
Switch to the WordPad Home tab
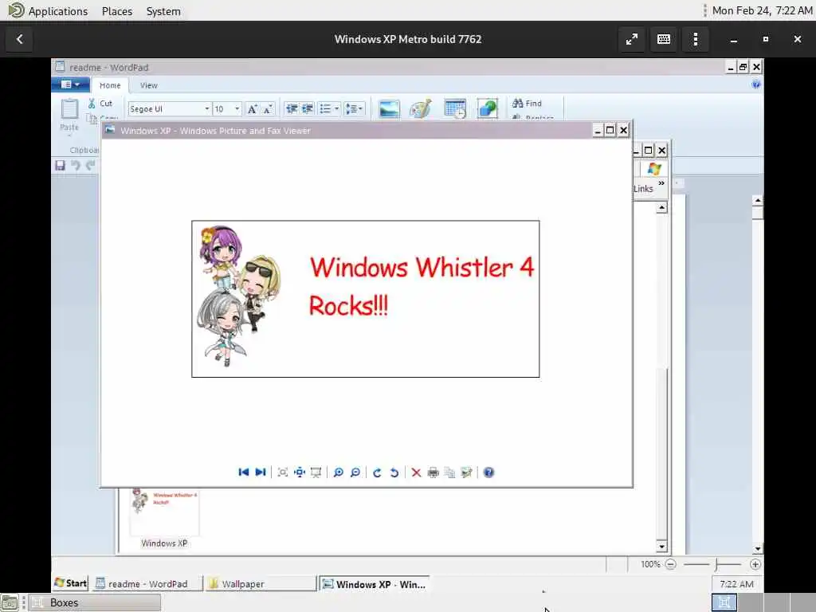[110, 84]
